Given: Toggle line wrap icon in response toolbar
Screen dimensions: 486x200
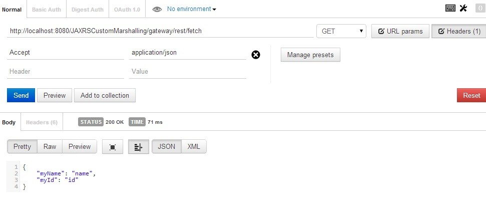Looking at the screenshot, I should coord(138,147).
